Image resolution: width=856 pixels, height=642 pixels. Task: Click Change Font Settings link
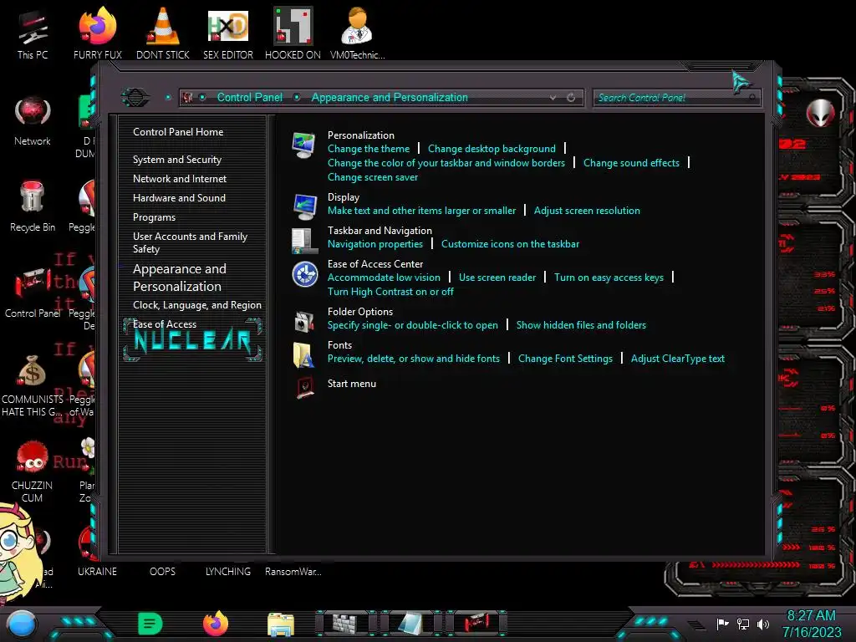[x=565, y=358]
